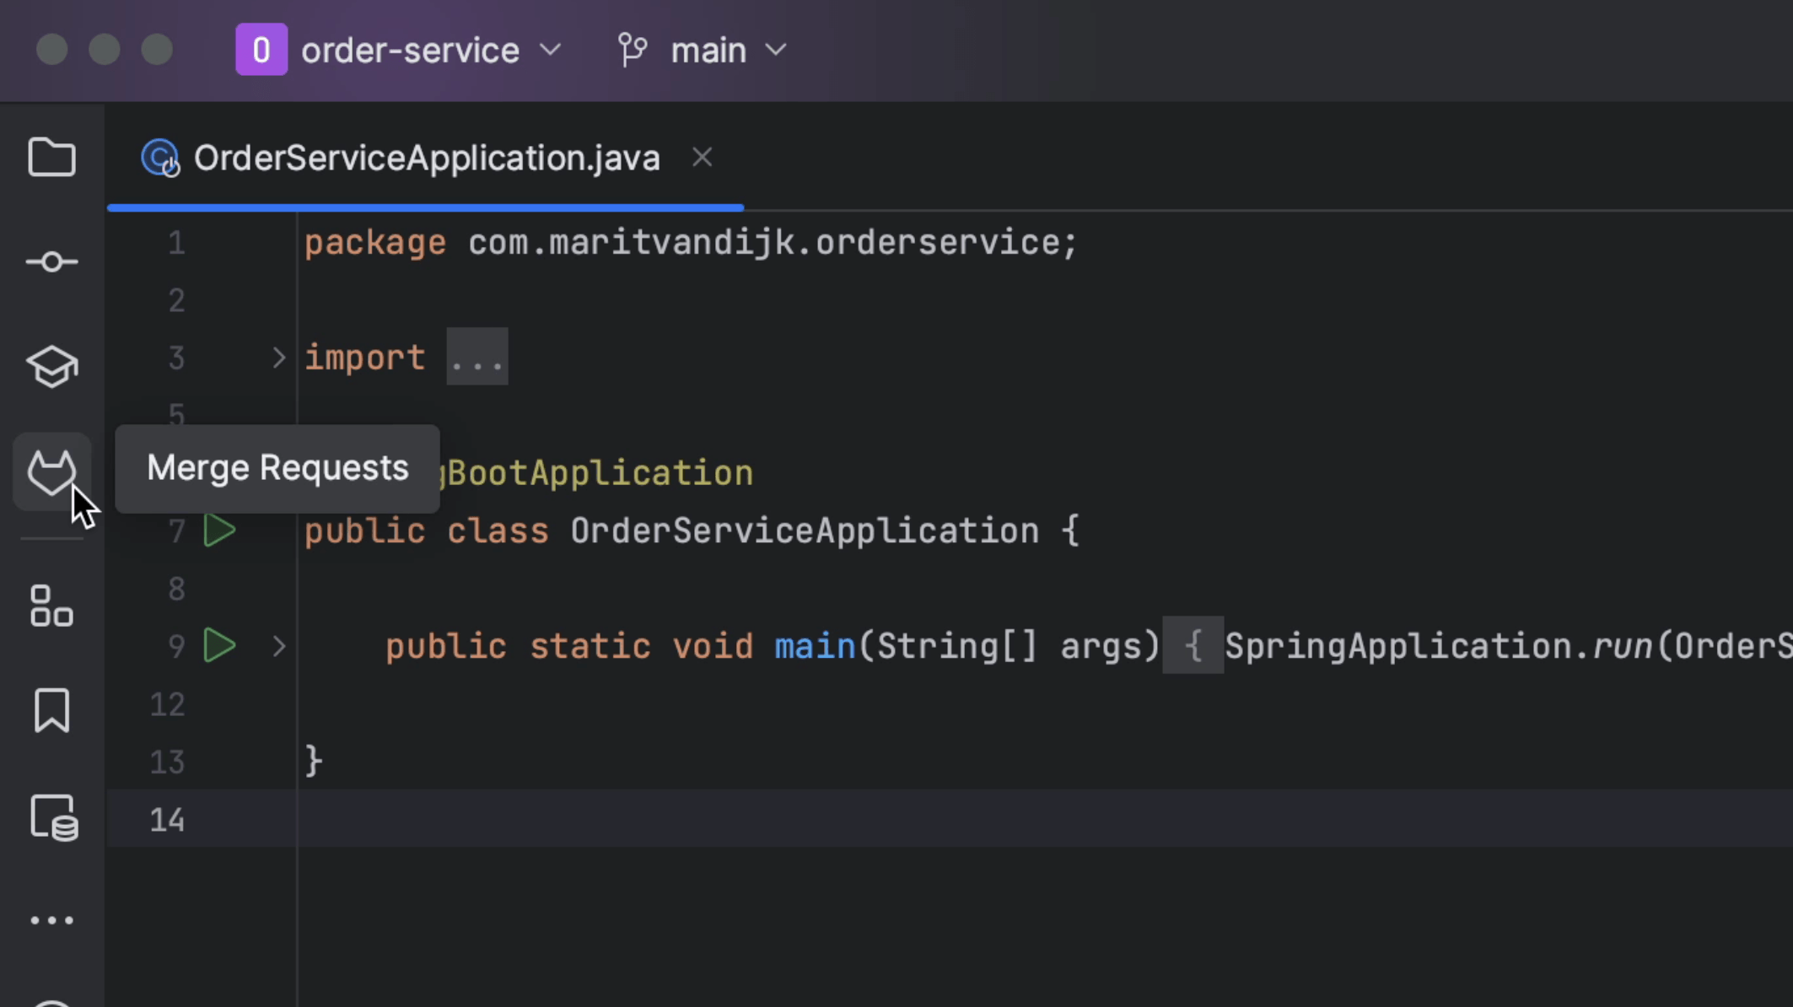Expand the folded import statements
Viewport: 1793px width, 1007px height.
(278, 358)
